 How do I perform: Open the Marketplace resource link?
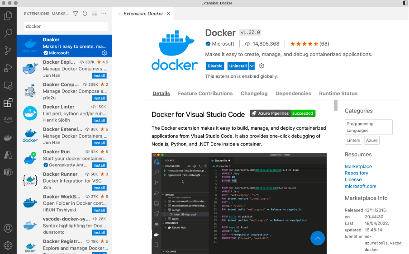click(x=358, y=167)
